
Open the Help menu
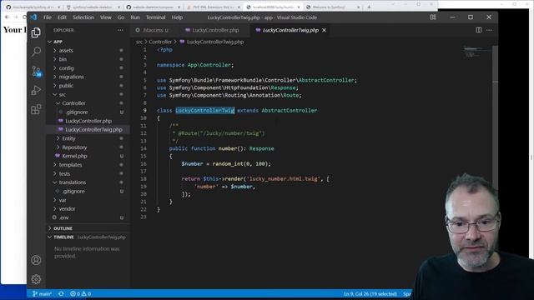tap(177, 17)
